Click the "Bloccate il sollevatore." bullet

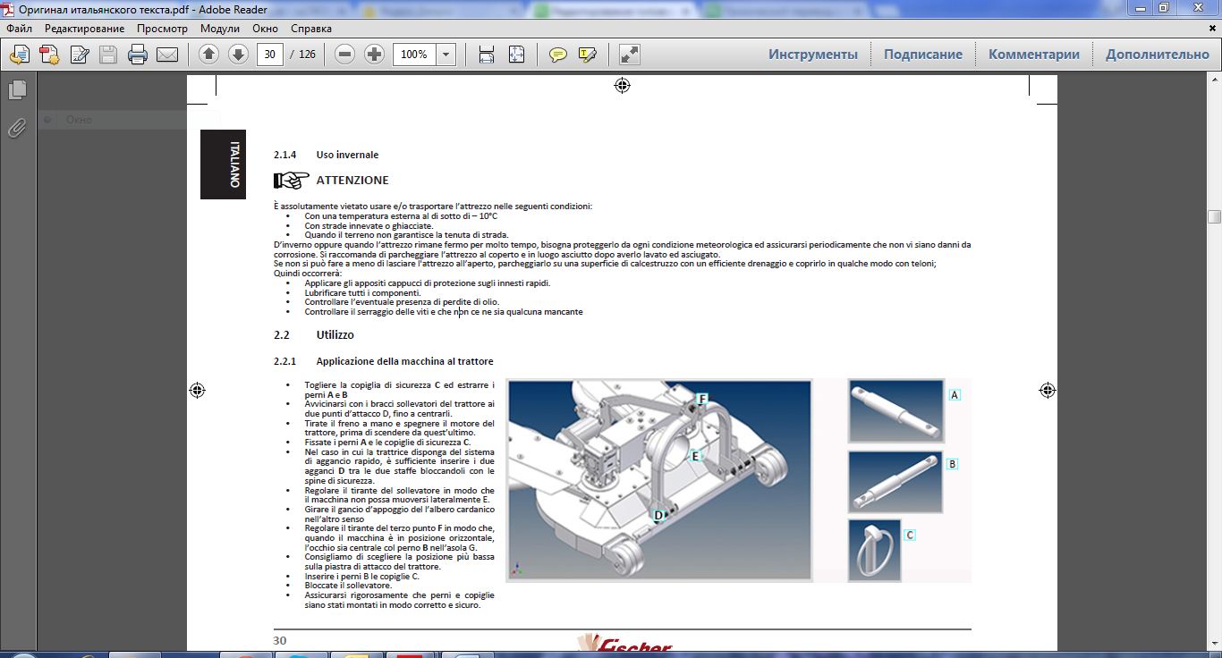(348, 586)
